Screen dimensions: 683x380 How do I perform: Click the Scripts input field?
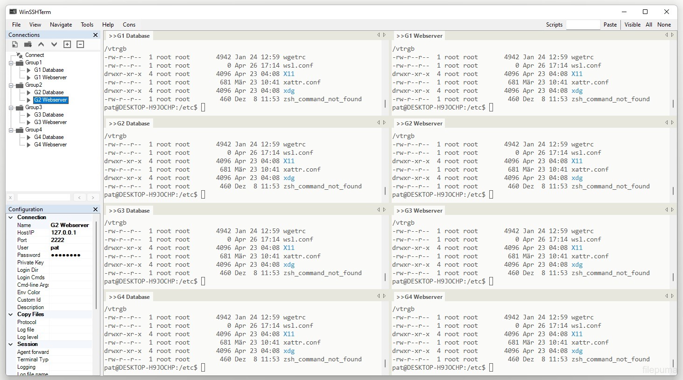click(x=583, y=25)
